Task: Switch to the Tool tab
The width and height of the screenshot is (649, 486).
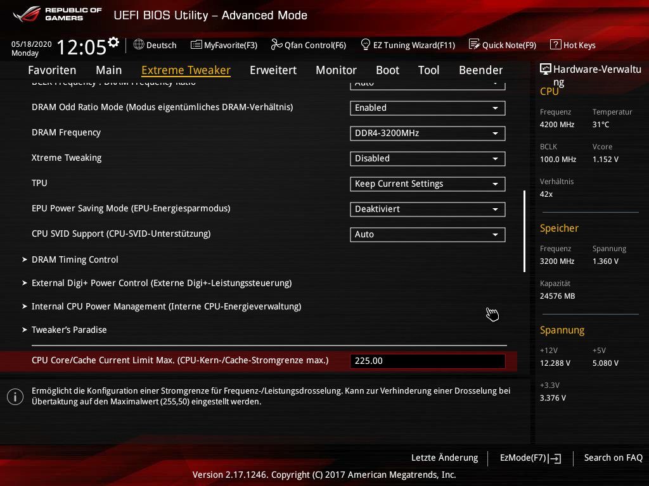Action: (429, 70)
